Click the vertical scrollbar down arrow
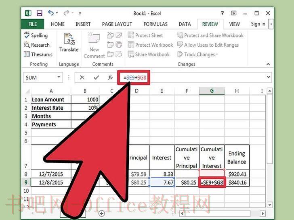This screenshot has width=294, height=220. click(270, 205)
